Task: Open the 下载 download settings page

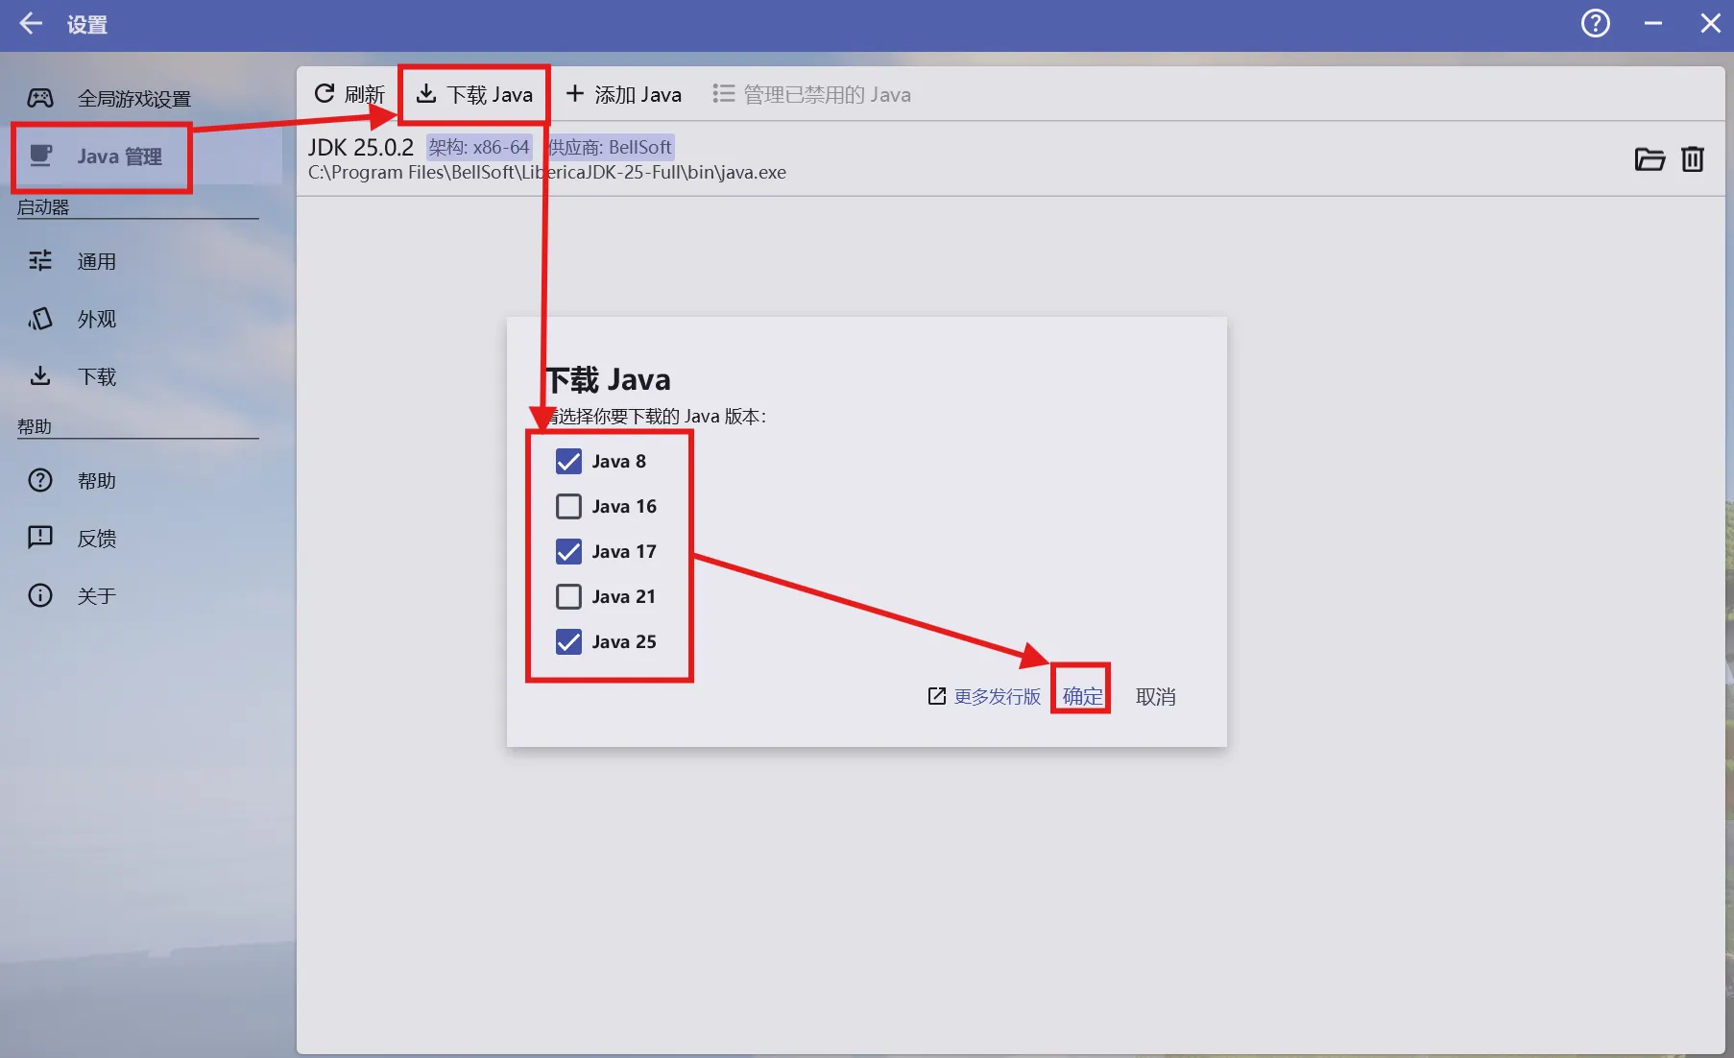Action: pos(97,376)
